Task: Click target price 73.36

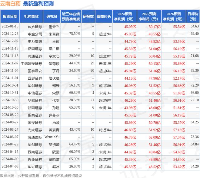Action: point(195,137)
